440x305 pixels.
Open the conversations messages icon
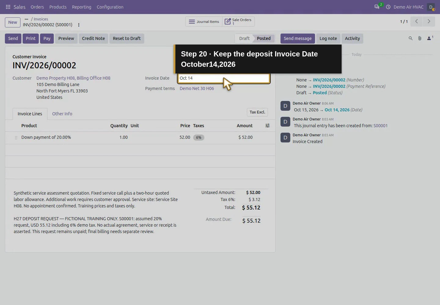(x=377, y=7)
